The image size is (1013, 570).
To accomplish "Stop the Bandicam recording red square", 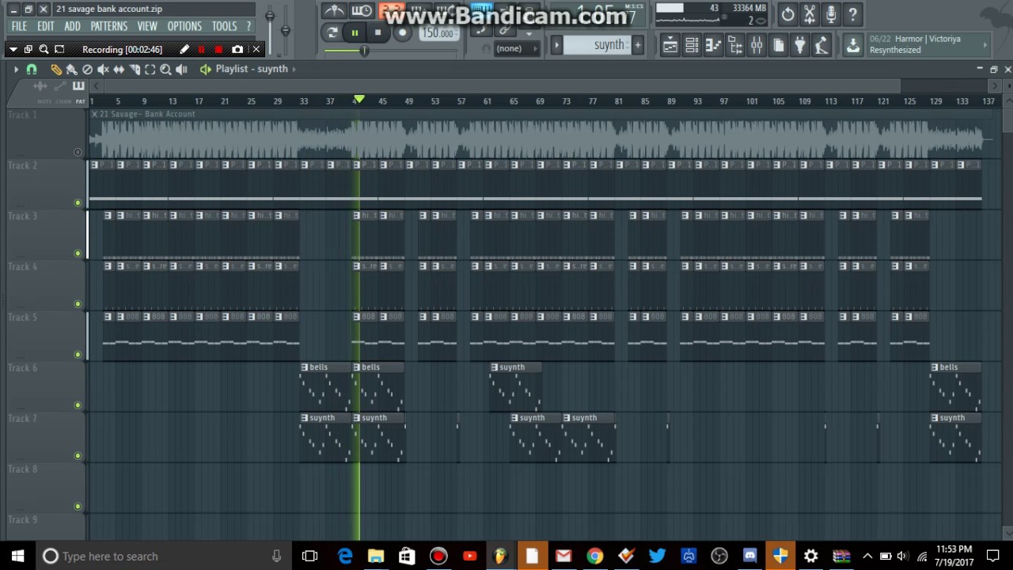I will click(x=218, y=49).
